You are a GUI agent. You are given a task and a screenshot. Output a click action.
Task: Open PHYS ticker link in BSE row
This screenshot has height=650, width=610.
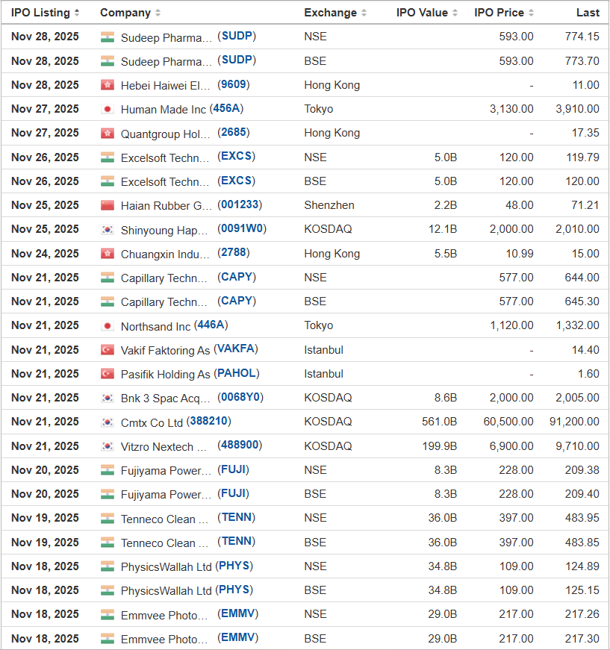click(x=234, y=590)
